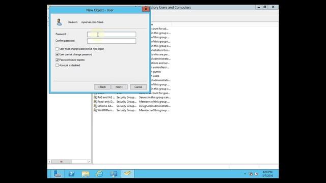Select the 'RAS and IAS' group icon
The height and width of the screenshot is (183, 326).
(x=95, y=97)
